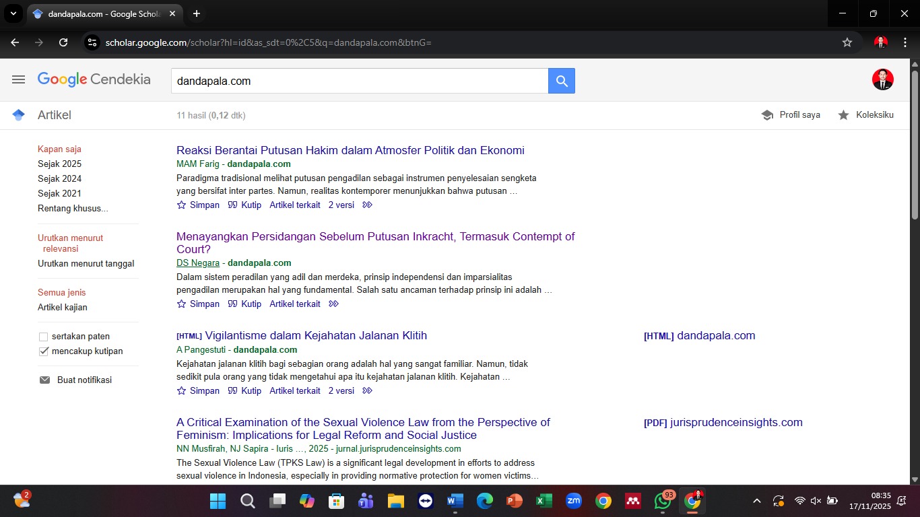This screenshot has height=517, width=920.
Task: Click the 'Profil saya' graduation cap icon
Action: coord(767,114)
